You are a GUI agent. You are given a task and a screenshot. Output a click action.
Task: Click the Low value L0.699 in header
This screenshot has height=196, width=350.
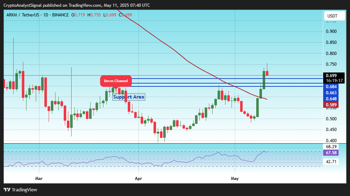(x=110, y=15)
